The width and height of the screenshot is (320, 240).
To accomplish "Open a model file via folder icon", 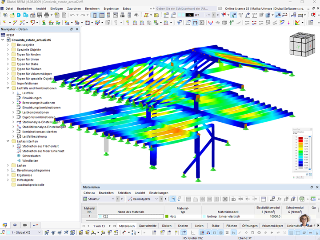I will [x=12, y=15].
